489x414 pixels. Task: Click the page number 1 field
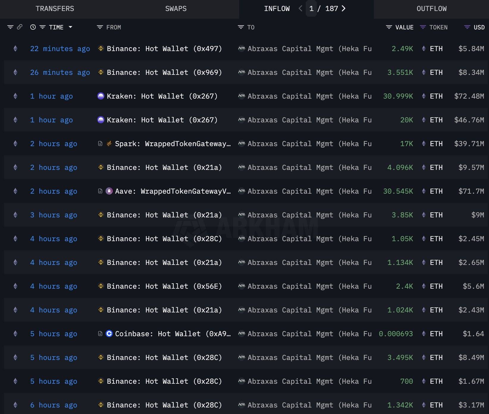pyautogui.click(x=311, y=9)
